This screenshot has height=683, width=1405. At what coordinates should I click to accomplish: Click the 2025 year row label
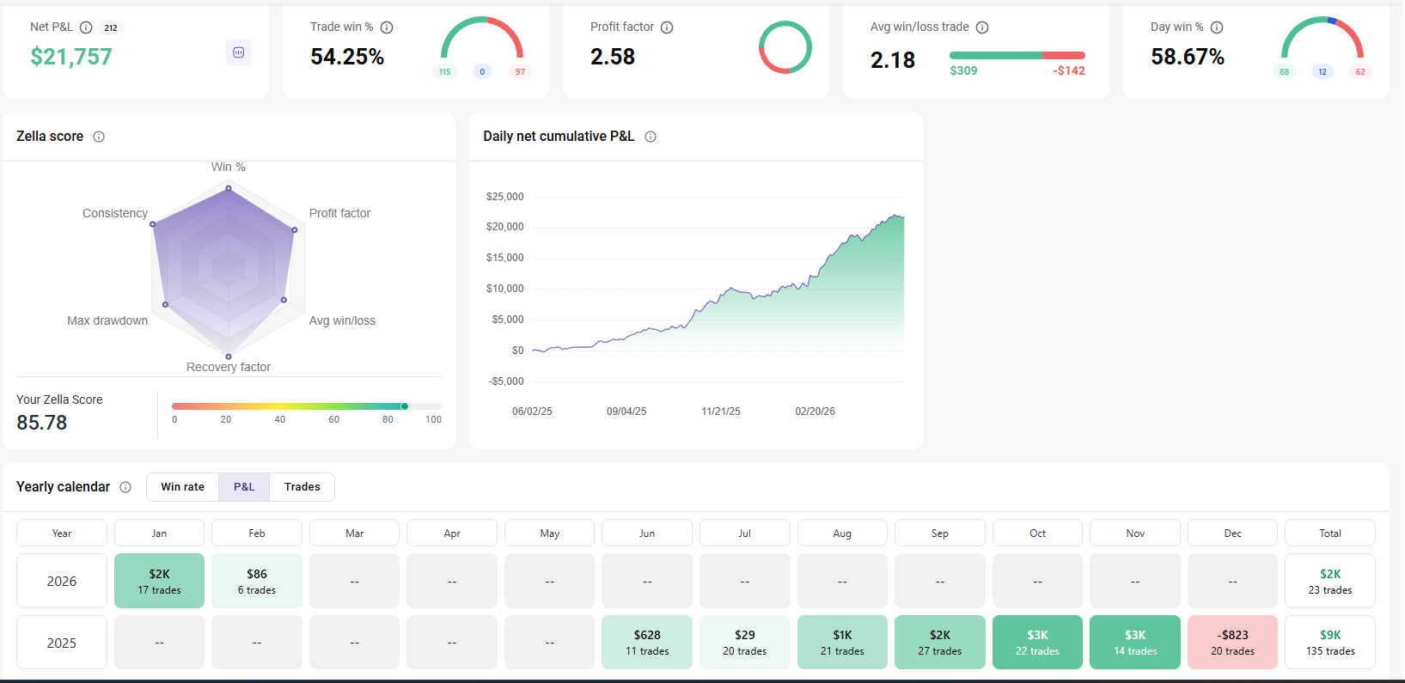[62, 643]
